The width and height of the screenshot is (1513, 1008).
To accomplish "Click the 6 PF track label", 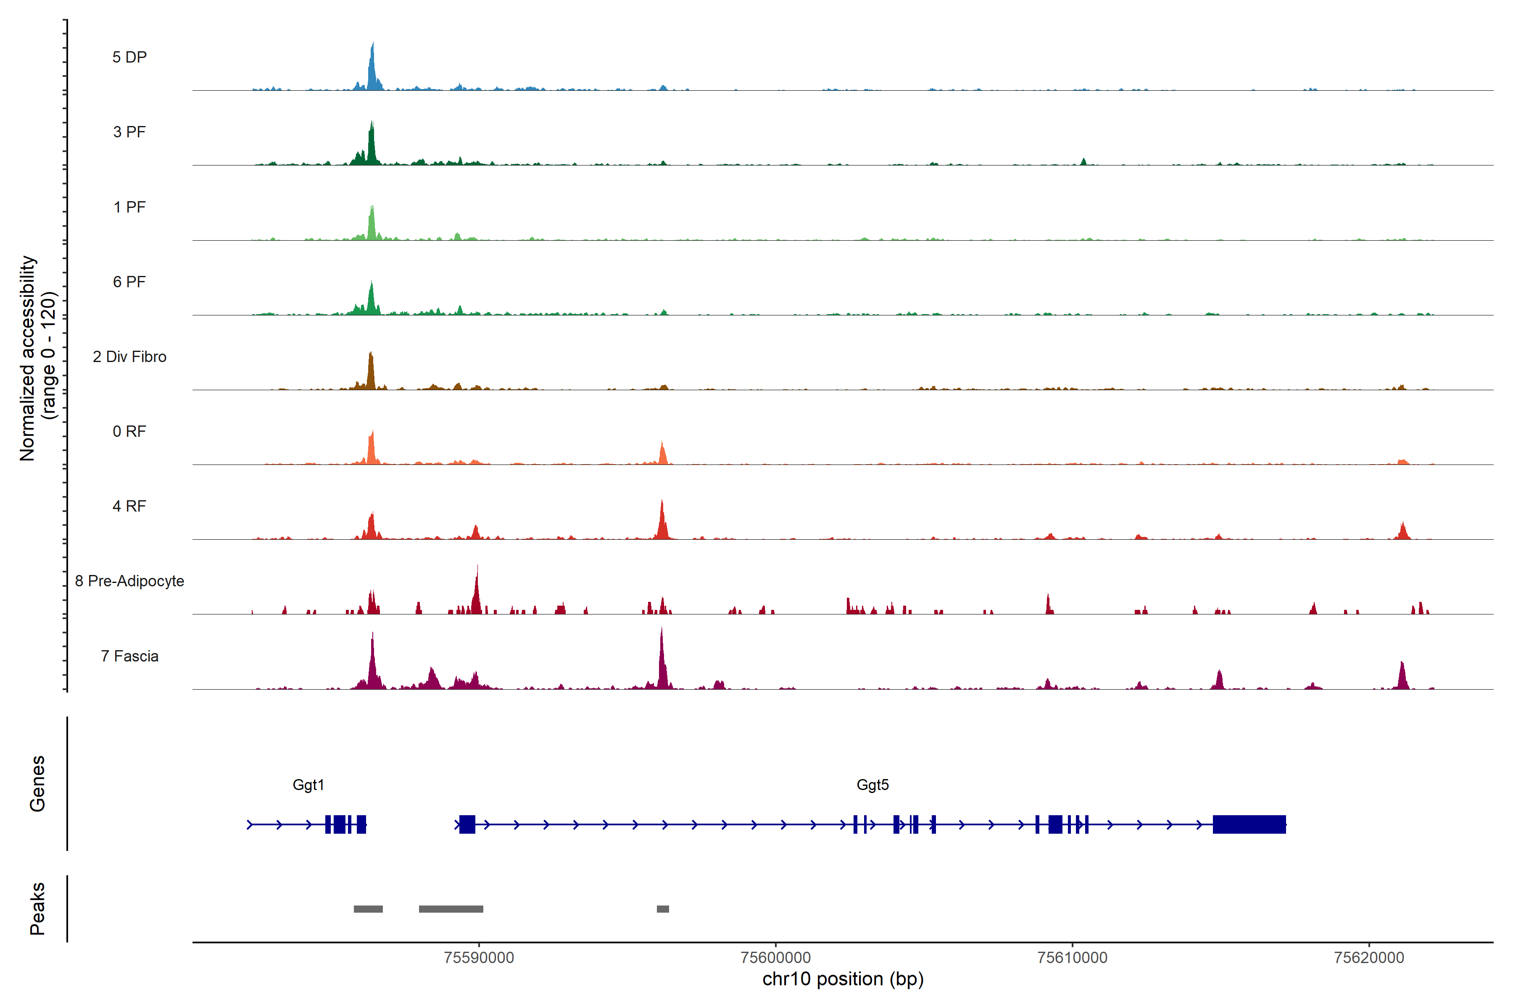I will (129, 281).
